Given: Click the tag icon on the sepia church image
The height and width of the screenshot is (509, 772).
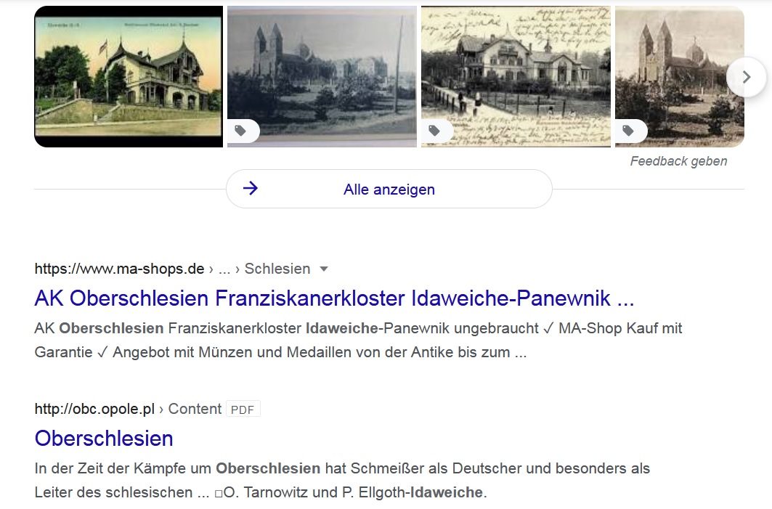Looking at the screenshot, I should pyautogui.click(x=628, y=131).
